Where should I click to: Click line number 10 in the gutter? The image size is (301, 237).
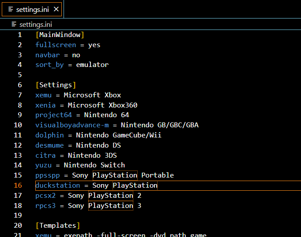coord(18,125)
